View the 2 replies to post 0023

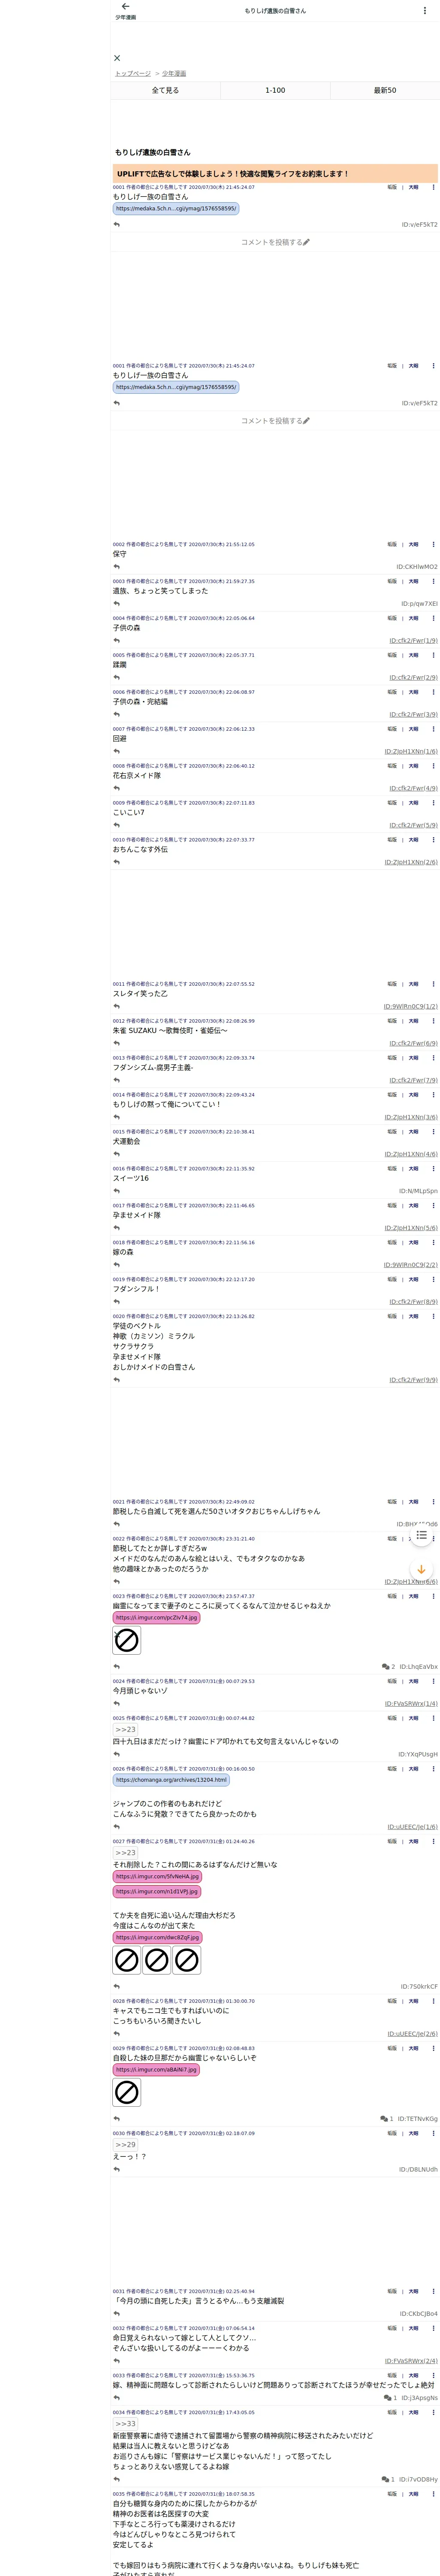388,1667
